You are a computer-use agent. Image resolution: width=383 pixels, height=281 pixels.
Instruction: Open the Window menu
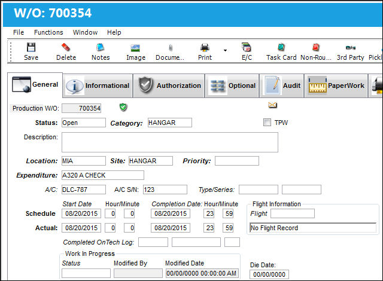85,32
